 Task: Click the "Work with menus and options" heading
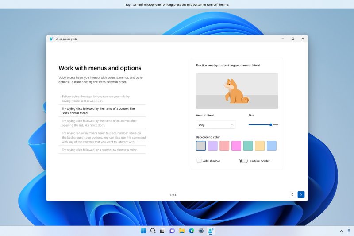click(100, 68)
